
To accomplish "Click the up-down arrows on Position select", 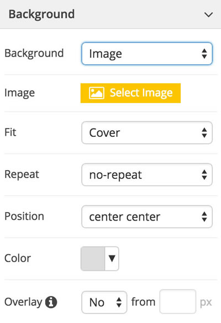I will pos(204,217).
